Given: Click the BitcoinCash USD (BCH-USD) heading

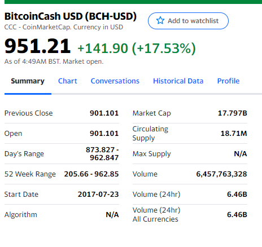Looking at the screenshot, I should [x=71, y=16].
